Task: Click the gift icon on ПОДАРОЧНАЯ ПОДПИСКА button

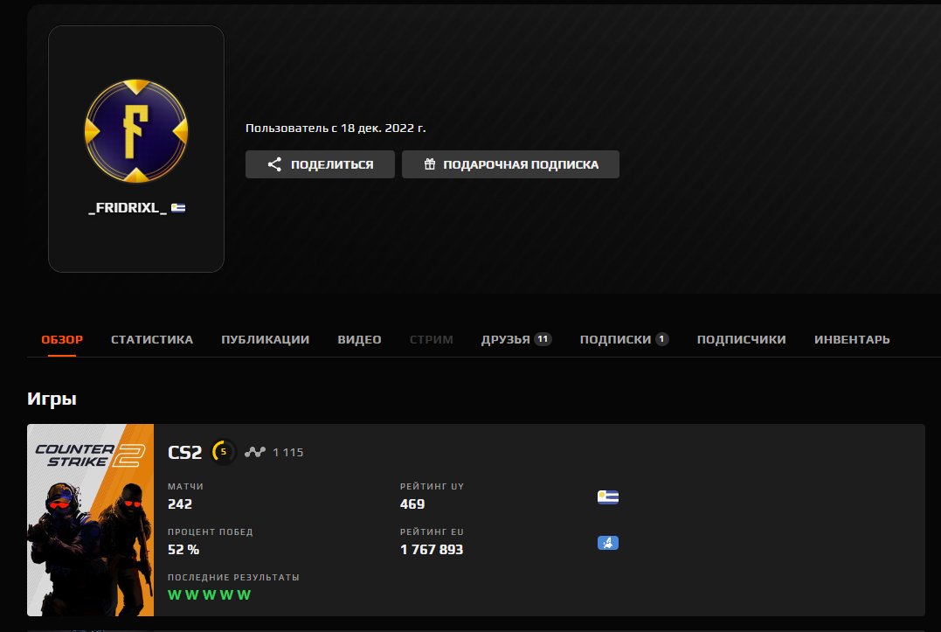Action: [x=429, y=163]
